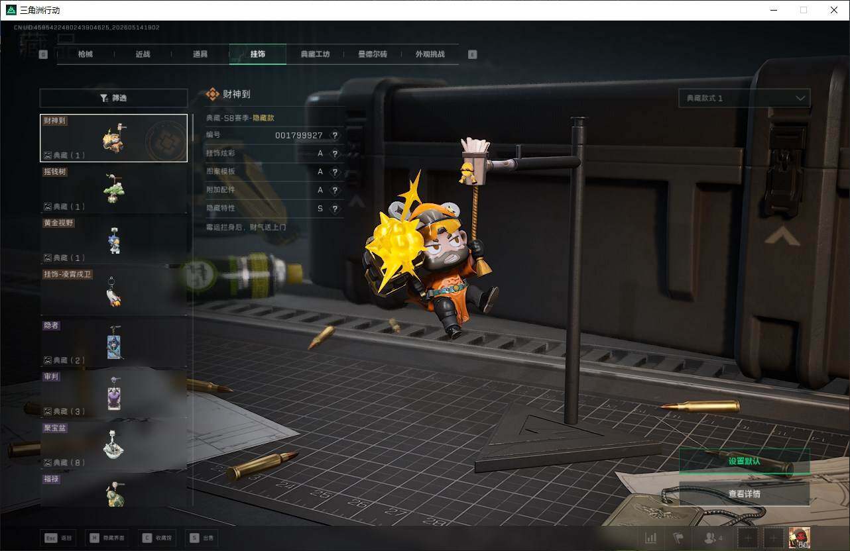
Task: Click the 典藏 (1) icon under 摇钱树
Action: click(48, 207)
